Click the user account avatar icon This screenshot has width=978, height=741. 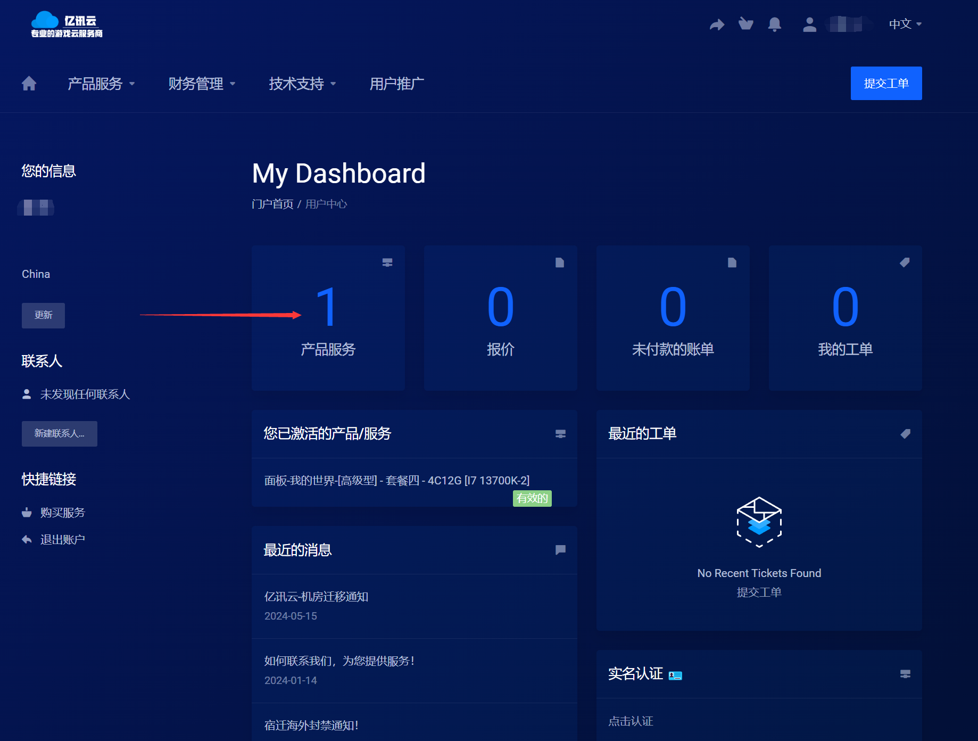tap(809, 24)
